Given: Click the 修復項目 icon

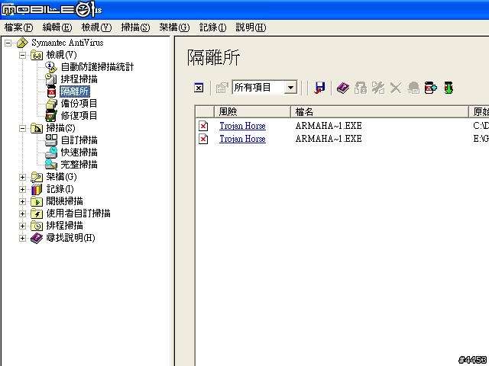Looking at the screenshot, I should 51,115.
